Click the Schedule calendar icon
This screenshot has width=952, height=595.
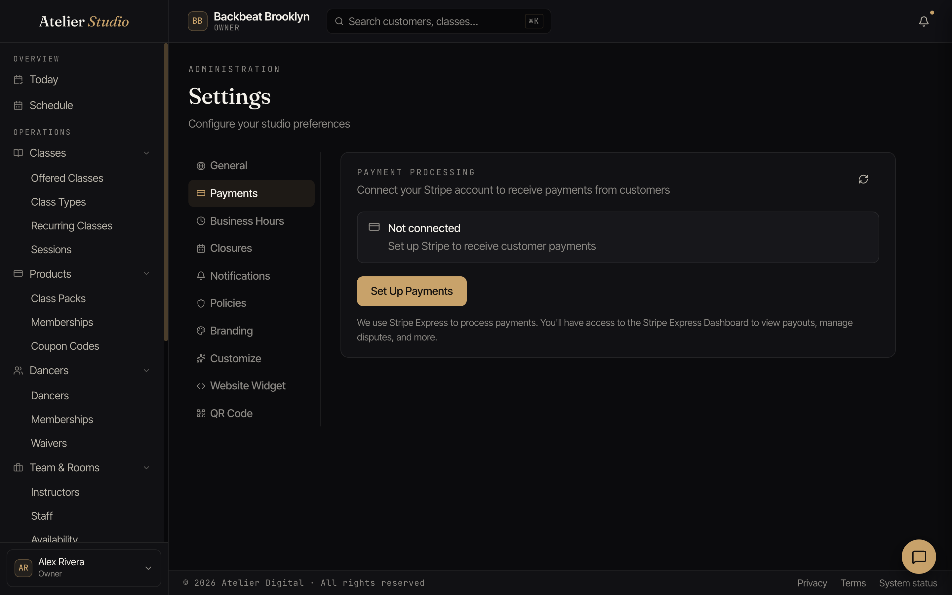[18, 105]
